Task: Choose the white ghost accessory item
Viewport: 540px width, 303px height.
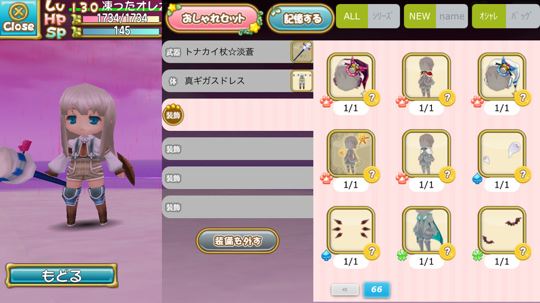Action: tap(501, 153)
